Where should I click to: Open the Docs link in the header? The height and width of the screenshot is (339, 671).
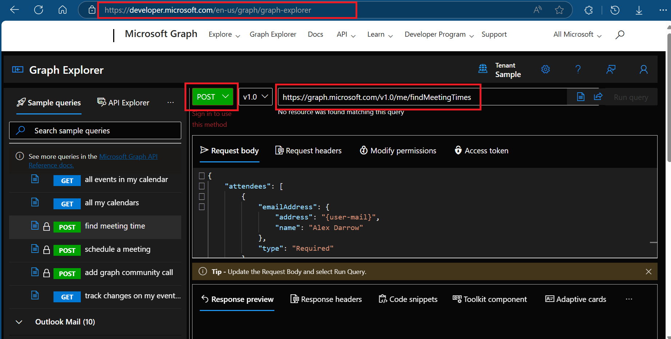(315, 35)
